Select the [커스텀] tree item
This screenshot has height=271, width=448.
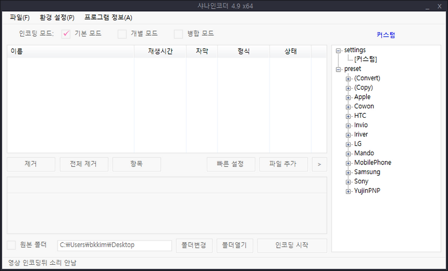[x=366, y=59]
